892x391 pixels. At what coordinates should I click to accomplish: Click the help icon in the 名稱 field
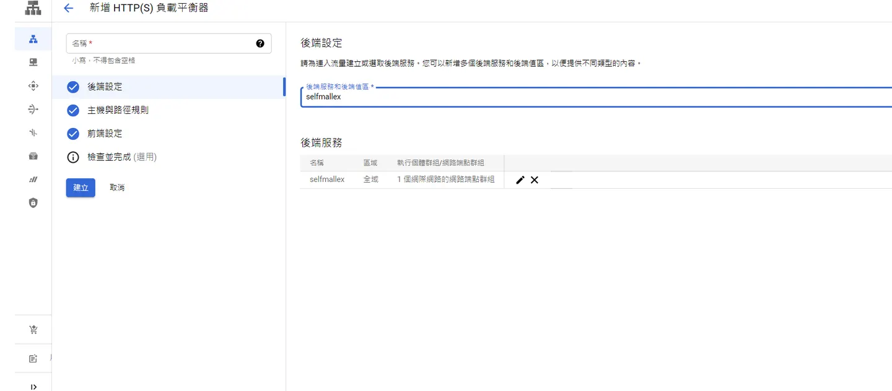(x=260, y=43)
